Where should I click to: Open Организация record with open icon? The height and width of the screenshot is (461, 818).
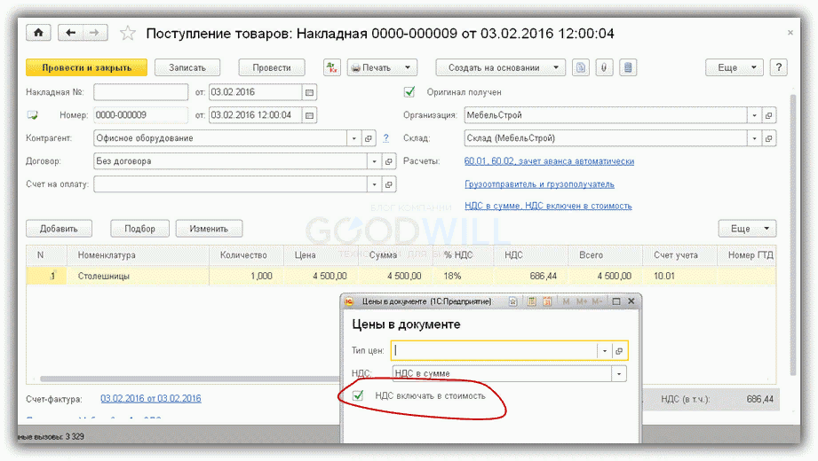[768, 115]
